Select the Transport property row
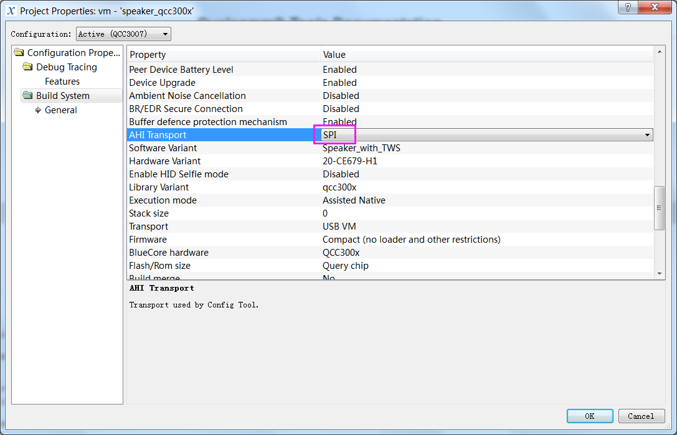The height and width of the screenshot is (435, 677). coord(391,226)
